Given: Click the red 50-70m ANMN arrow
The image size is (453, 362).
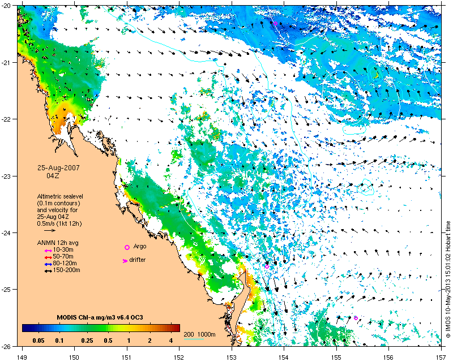Looking at the screenshot, I should 48,257.
